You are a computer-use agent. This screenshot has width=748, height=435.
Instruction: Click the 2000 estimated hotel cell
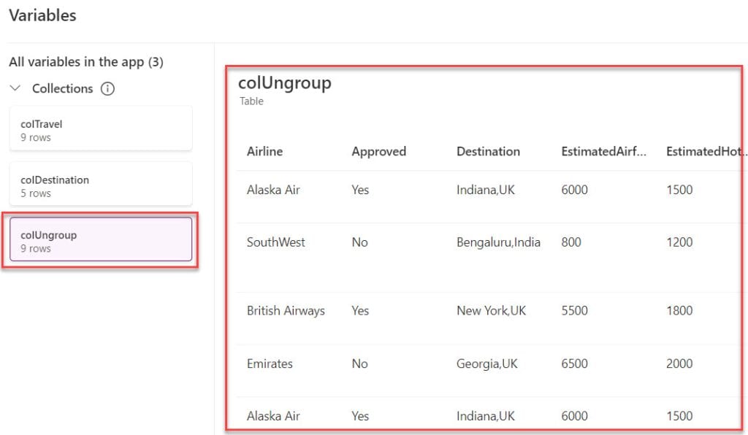click(679, 363)
